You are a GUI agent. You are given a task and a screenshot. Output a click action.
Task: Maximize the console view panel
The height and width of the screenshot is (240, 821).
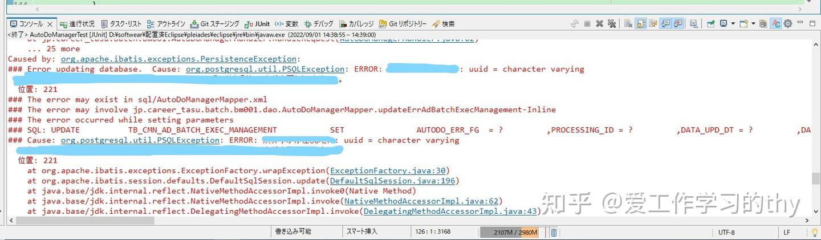(x=812, y=24)
